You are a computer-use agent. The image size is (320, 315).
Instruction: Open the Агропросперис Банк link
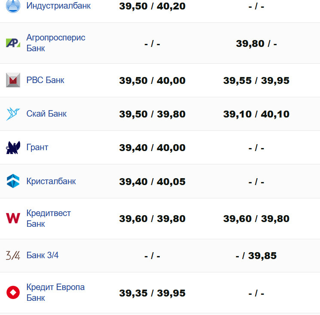click(x=56, y=43)
